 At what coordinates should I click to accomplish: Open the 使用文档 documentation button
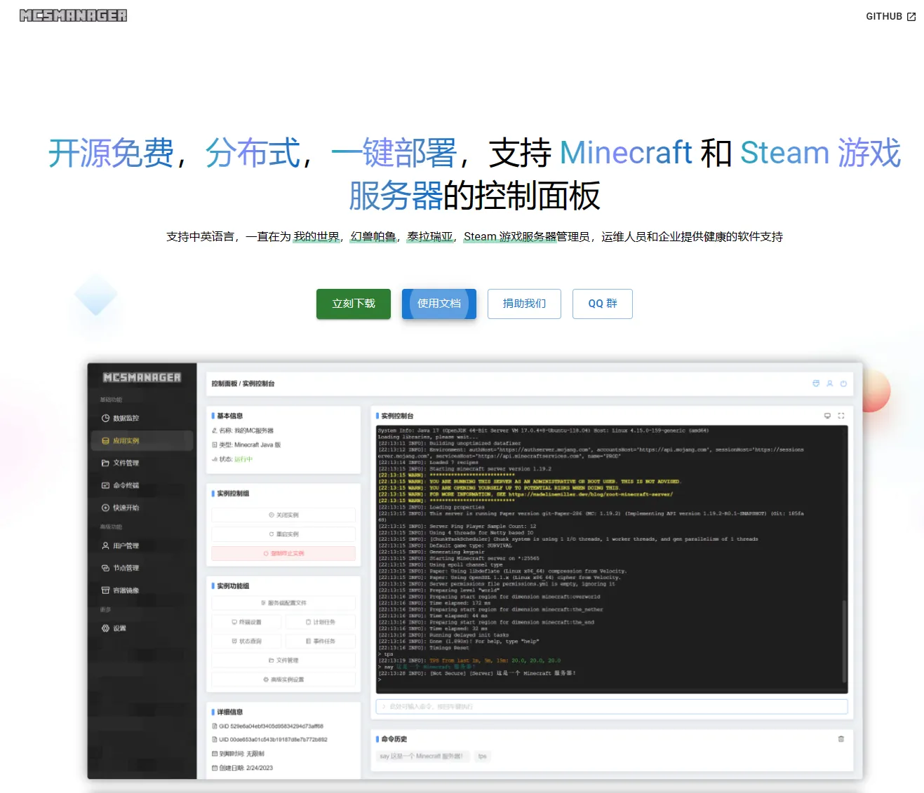pos(439,304)
